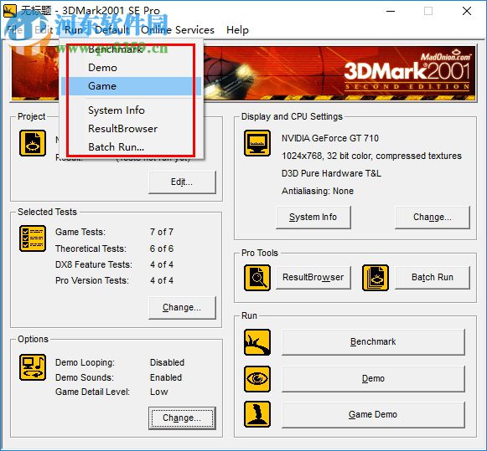Choose Demo from the Run menu
Viewport: 487px width, 451px height.
[x=131, y=68]
